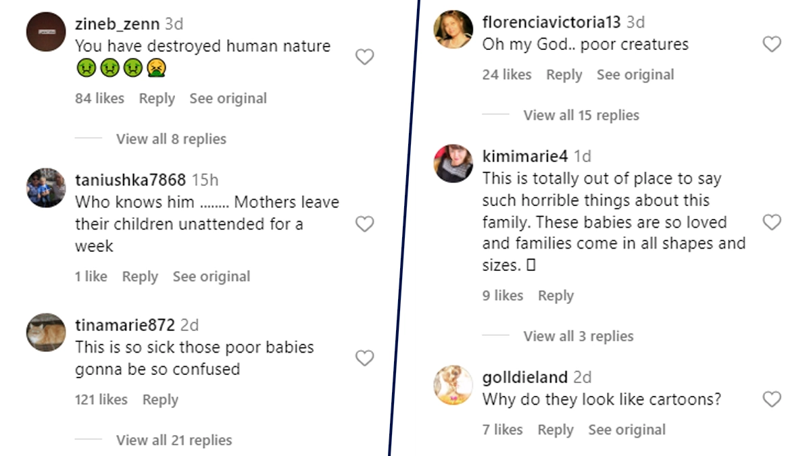This screenshot has height=456, width=811.
Task: Open florenciavictoria13's profile picture
Action: [x=453, y=30]
